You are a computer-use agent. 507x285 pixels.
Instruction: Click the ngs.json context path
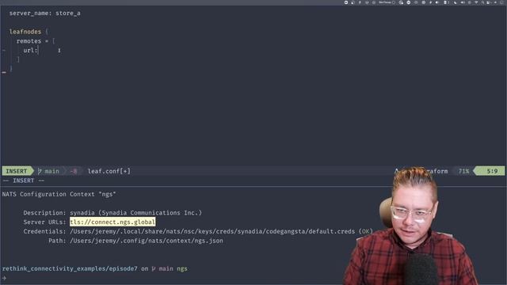[x=146, y=241]
